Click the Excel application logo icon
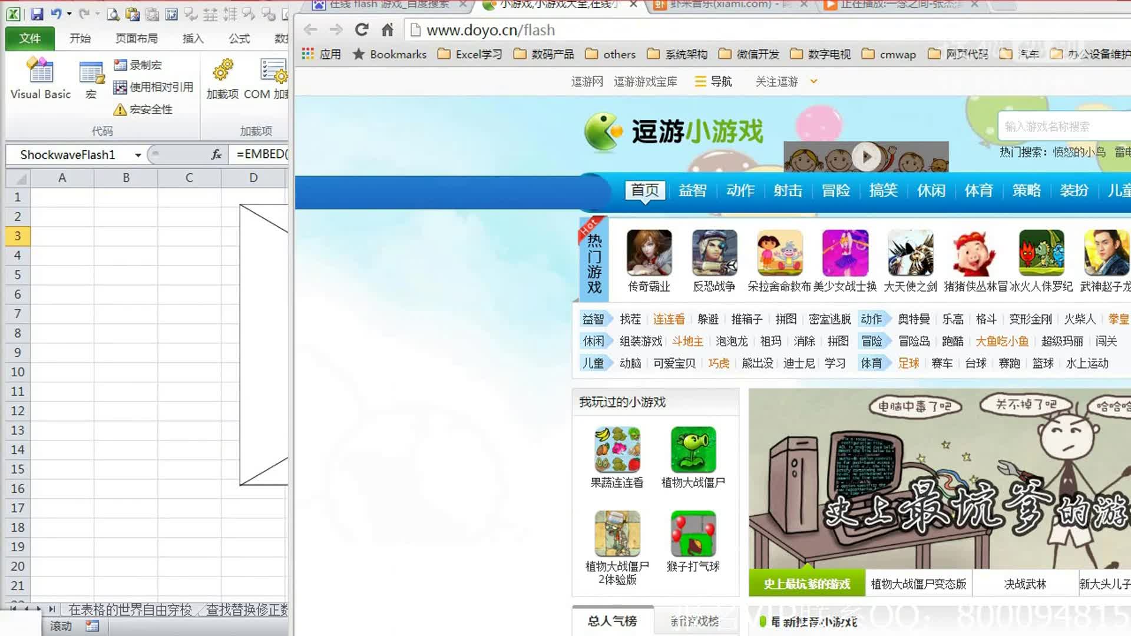1131x636 pixels. (13, 14)
